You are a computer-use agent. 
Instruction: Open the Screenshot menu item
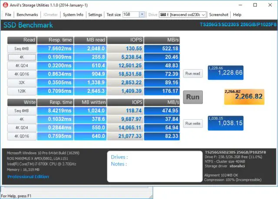[218, 15]
